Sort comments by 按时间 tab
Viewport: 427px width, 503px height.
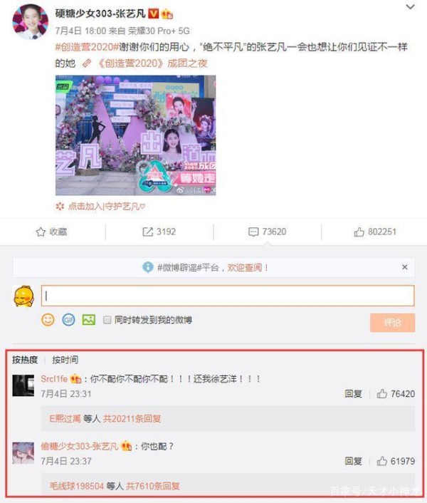[65, 360]
